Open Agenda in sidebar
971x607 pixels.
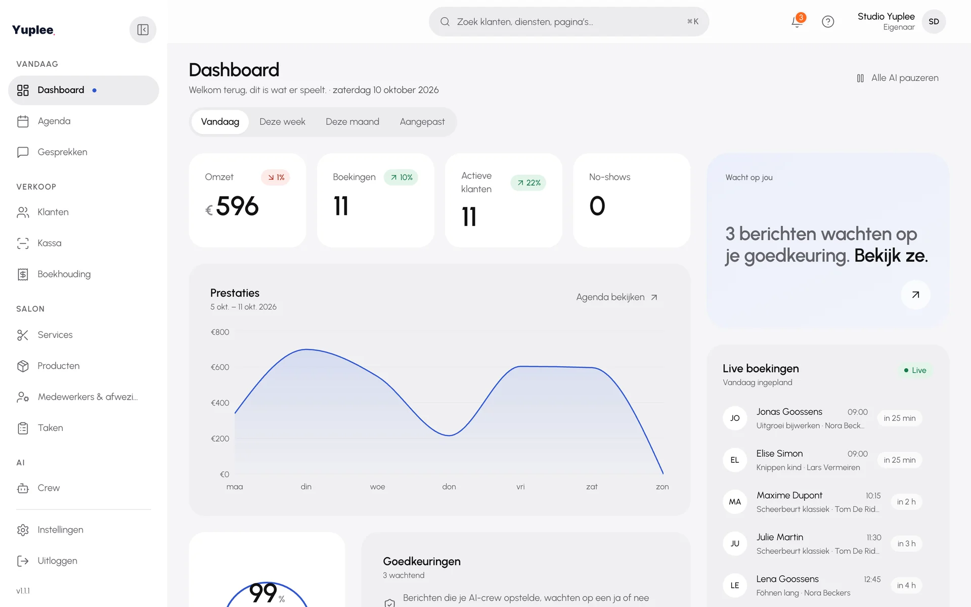pos(83,121)
